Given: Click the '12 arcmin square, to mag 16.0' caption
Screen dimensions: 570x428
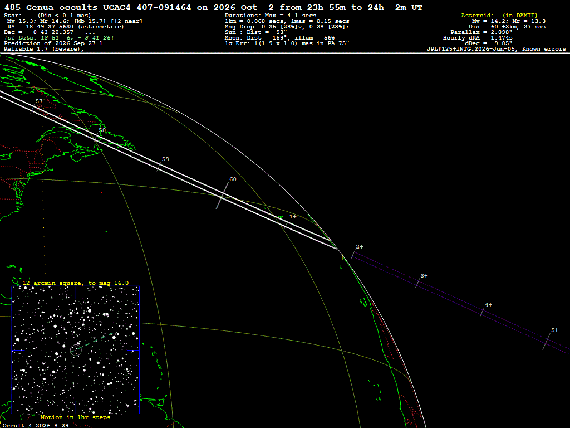Looking at the screenshot, I should 76,283.
